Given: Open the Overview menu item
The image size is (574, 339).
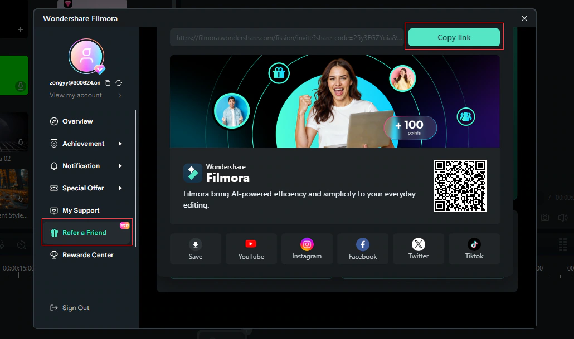Looking at the screenshot, I should coord(77,121).
